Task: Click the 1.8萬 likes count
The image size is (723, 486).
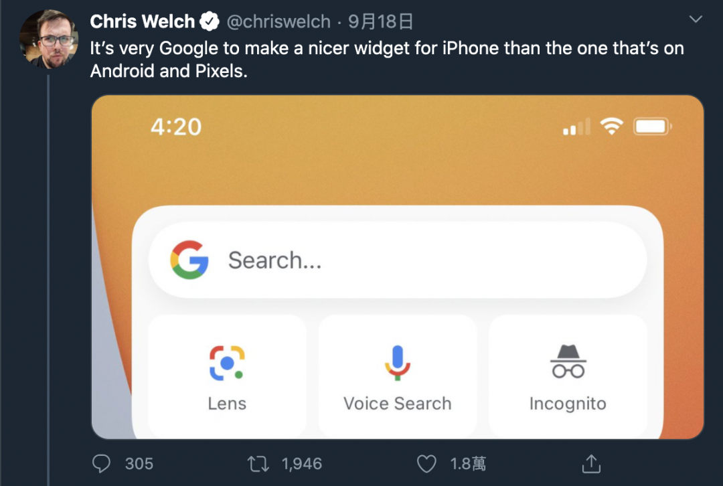Action: (468, 464)
